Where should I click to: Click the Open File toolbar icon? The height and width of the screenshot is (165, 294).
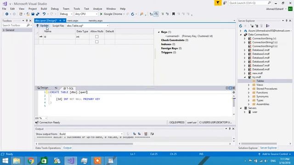(x=28, y=14)
